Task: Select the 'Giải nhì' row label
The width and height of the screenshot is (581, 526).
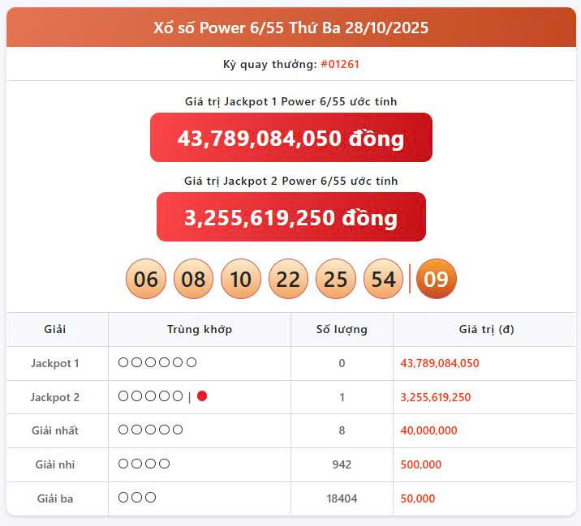Action: (55, 464)
